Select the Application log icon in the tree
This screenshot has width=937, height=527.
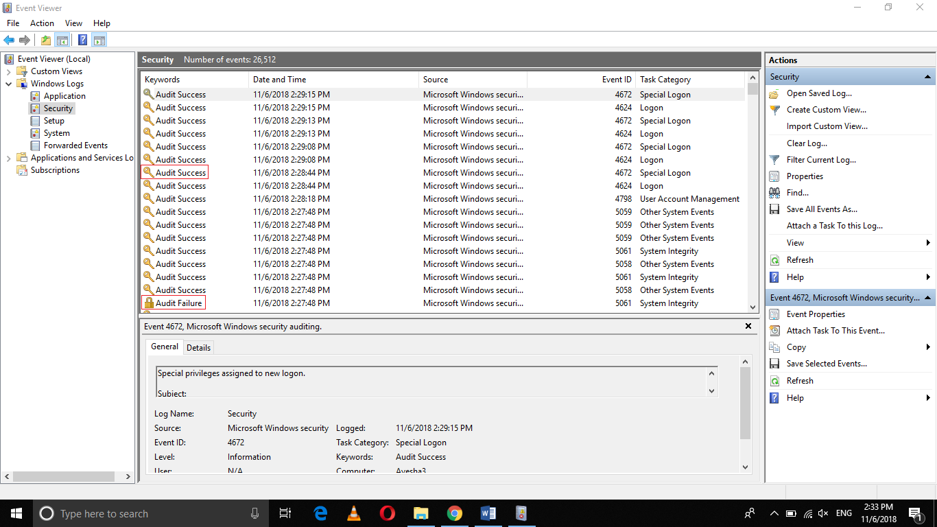coord(36,96)
